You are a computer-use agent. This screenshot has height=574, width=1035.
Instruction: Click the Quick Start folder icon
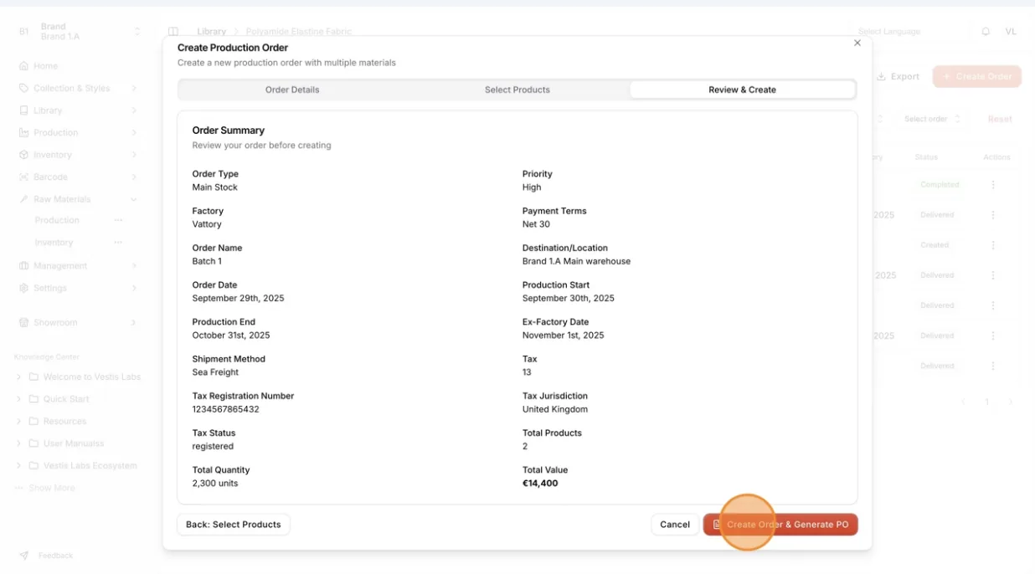[33, 399]
